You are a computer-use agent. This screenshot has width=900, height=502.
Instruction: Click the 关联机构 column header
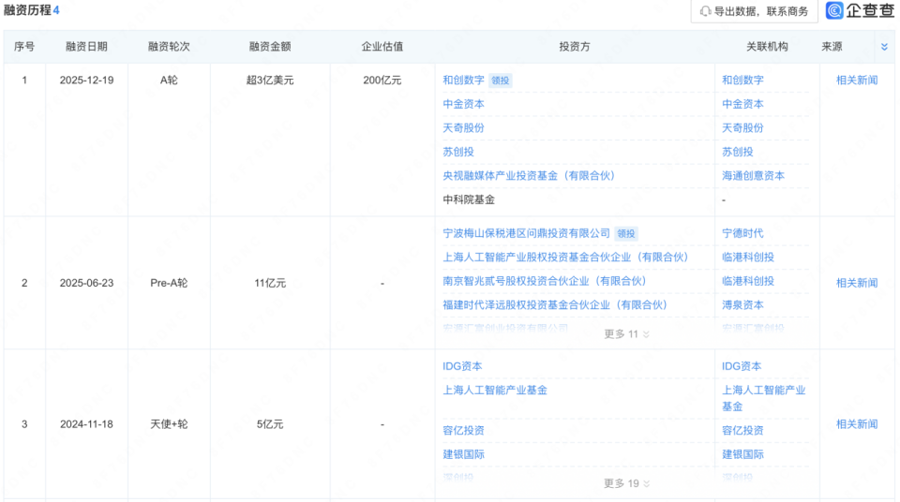pos(767,47)
